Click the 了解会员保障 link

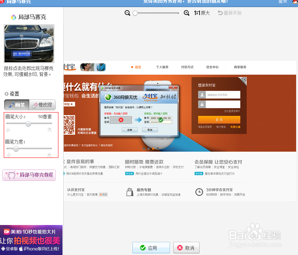[203, 167]
